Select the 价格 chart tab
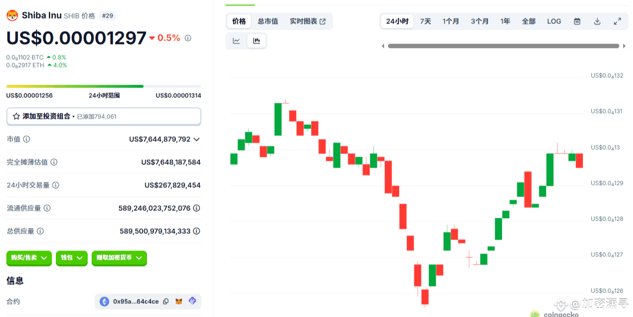This screenshot has height=317, width=633. pos(239,21)
